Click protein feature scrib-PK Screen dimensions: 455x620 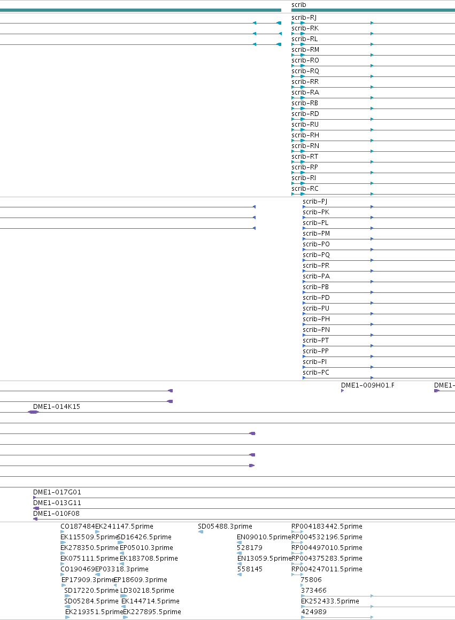pos(316,212)
